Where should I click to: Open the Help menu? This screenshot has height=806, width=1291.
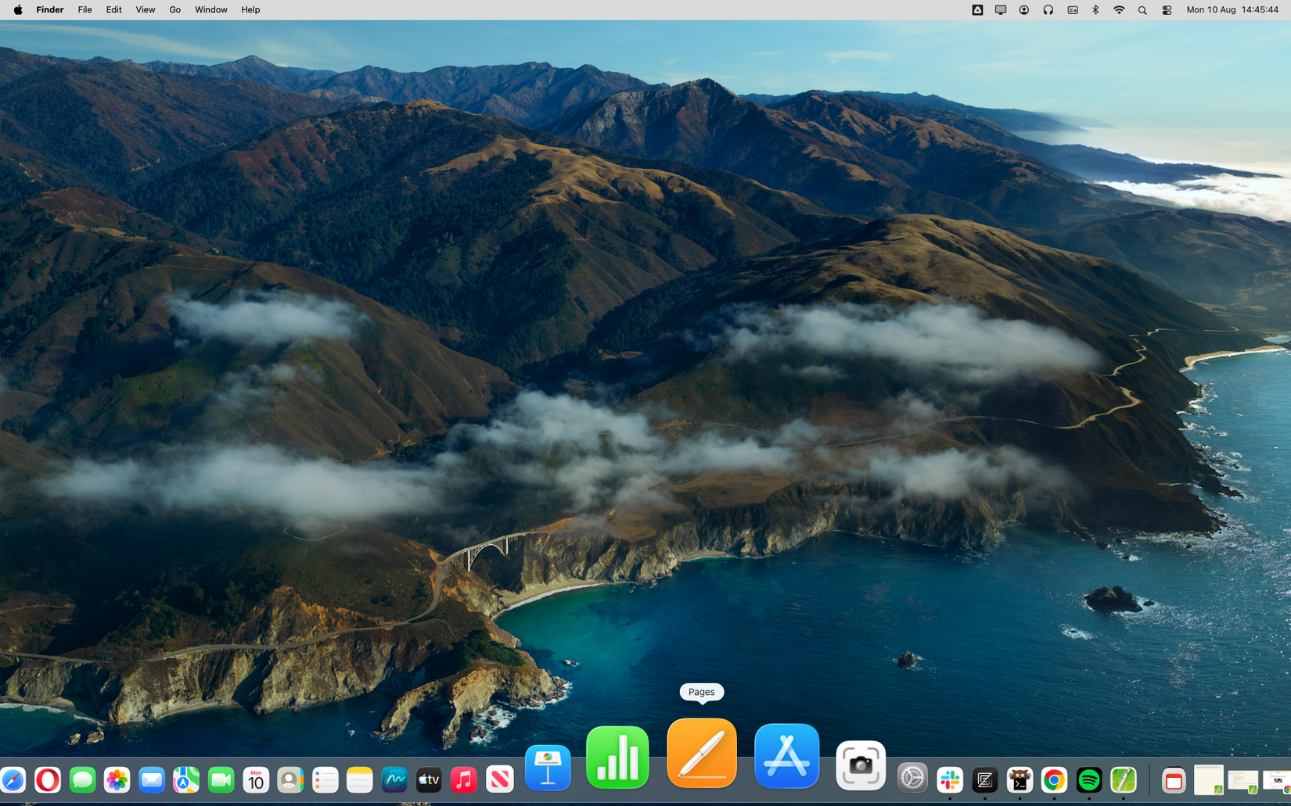click(x=250, y=10)
